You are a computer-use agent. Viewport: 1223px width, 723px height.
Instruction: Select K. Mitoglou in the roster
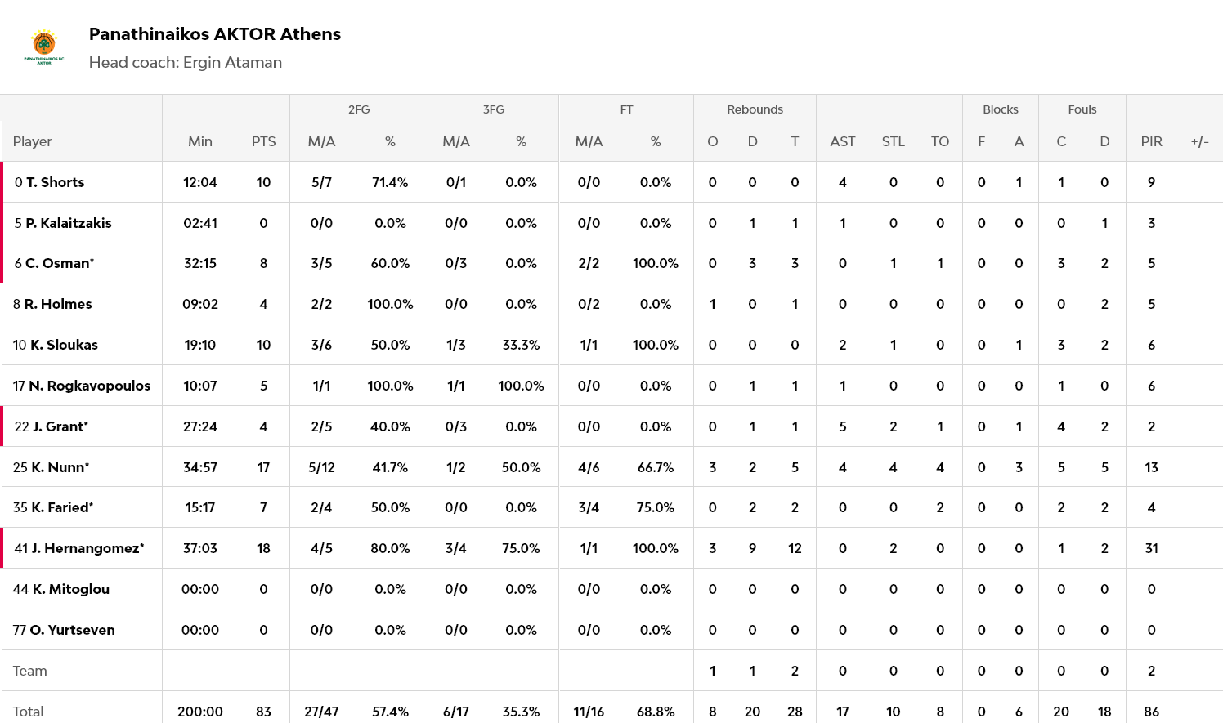coord(70,589)
